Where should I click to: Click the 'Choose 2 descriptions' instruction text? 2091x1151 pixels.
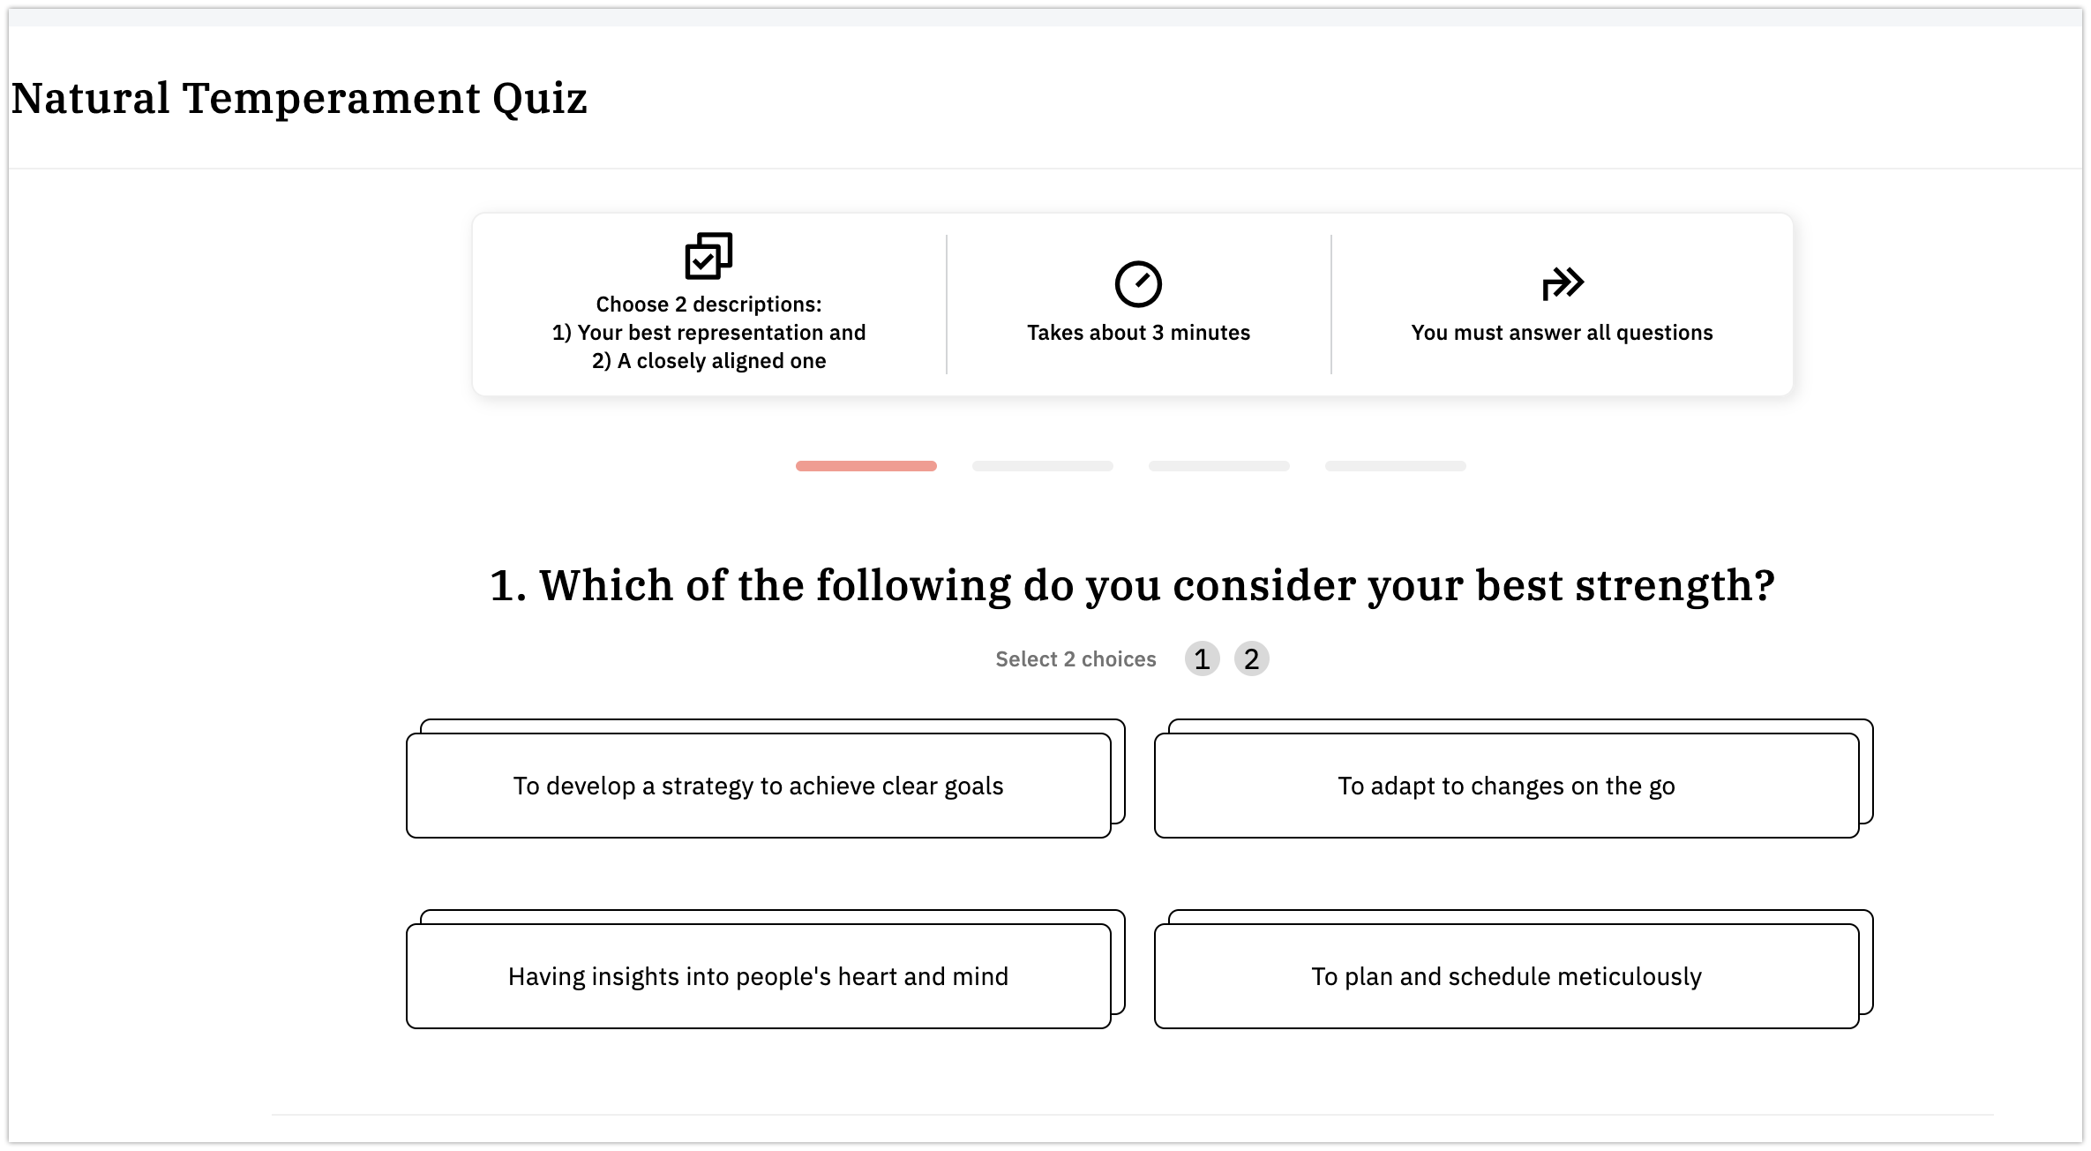coord(708,305)
